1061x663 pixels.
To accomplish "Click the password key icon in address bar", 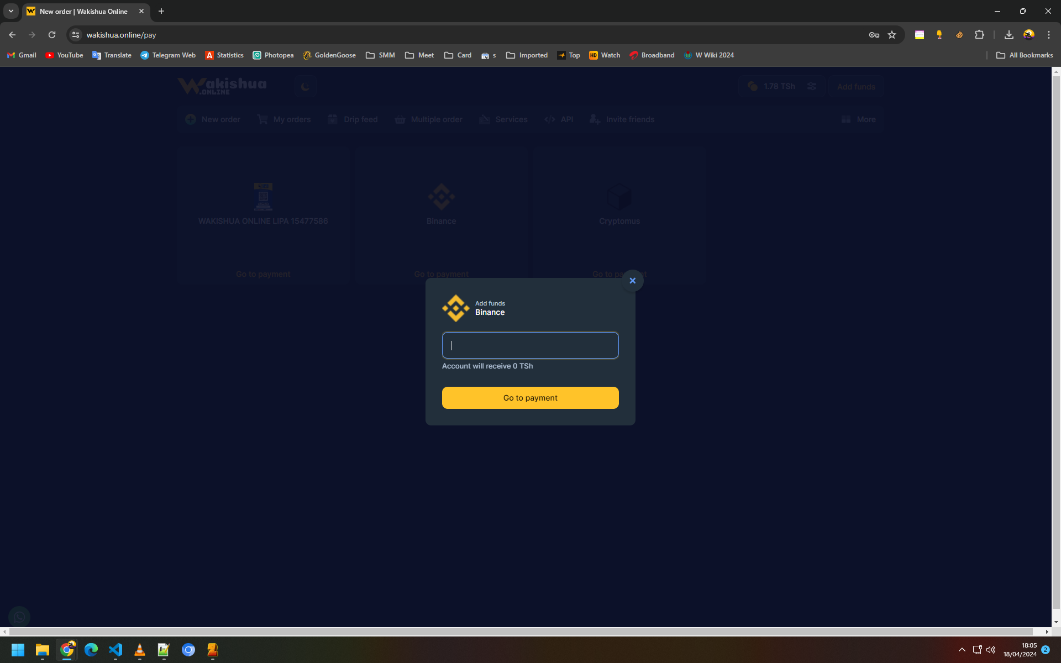I will [x=874, y=35].
